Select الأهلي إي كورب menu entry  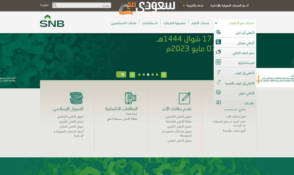point(235,73)
